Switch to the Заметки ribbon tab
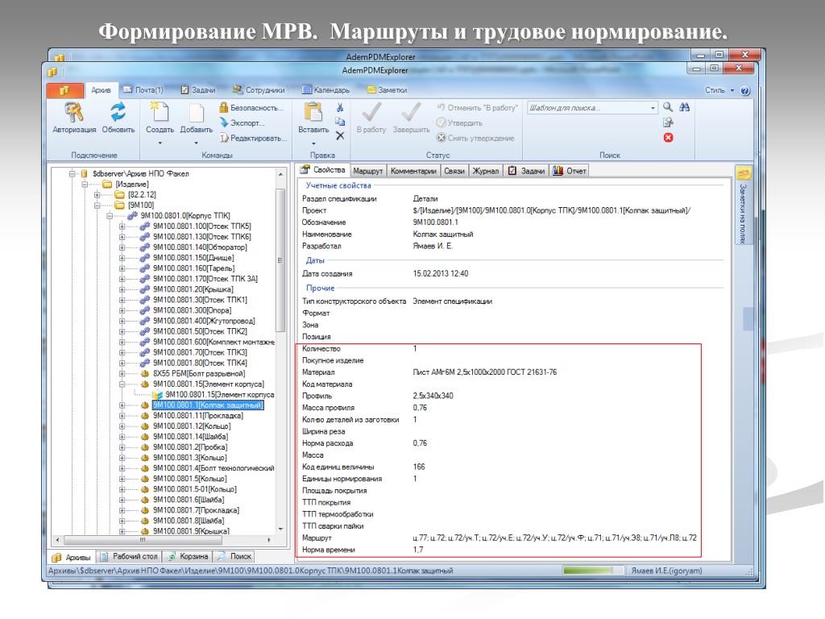Viewport: 825px width, 619px height. click(387, 90)
